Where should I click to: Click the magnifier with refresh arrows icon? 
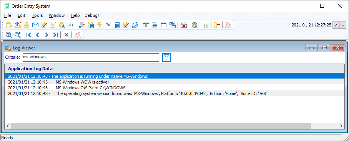click(9, 34)
